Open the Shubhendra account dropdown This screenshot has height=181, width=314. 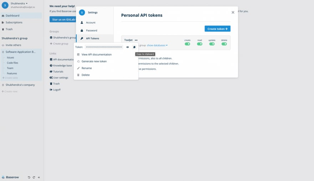click(19, 4)
